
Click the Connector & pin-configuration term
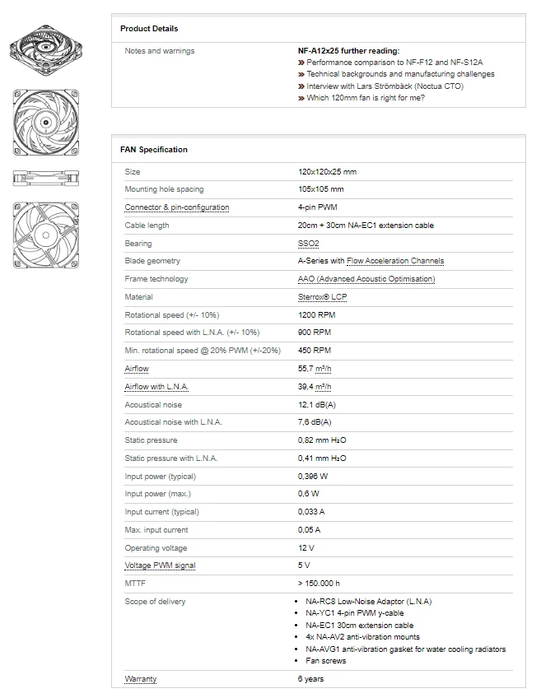point(177,207)
